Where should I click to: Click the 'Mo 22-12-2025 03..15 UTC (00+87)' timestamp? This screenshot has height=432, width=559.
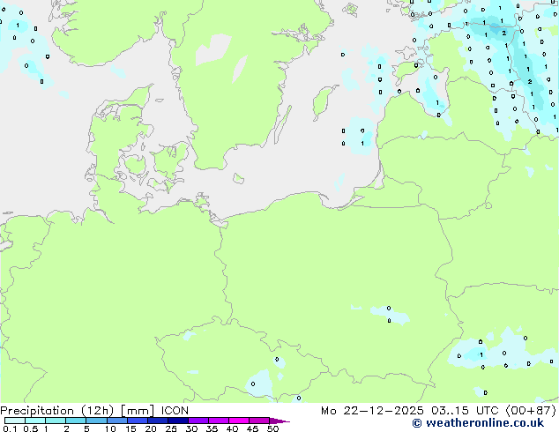(x=438, y=411)
